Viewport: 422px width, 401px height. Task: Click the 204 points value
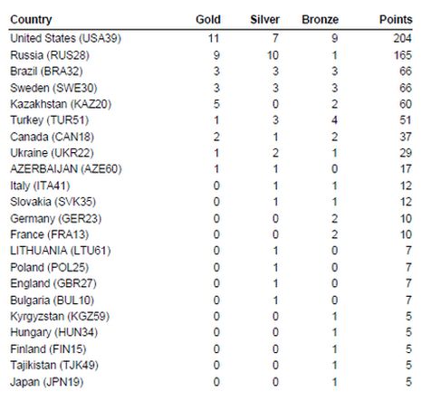[x=402, y=38]
